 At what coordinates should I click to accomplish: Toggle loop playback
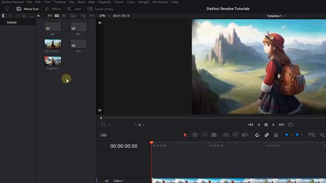pos(290,125)
